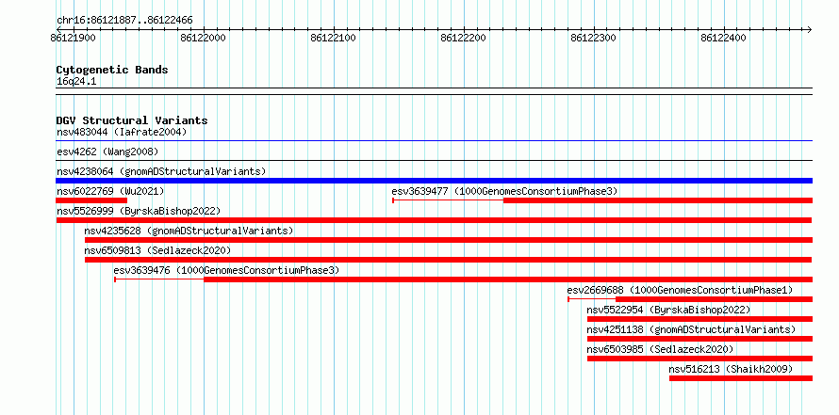The height and width of the screenshot is (415, 839).
Task: Click the red nsv6503985 variant bar
Action: [x=699, y=359]
